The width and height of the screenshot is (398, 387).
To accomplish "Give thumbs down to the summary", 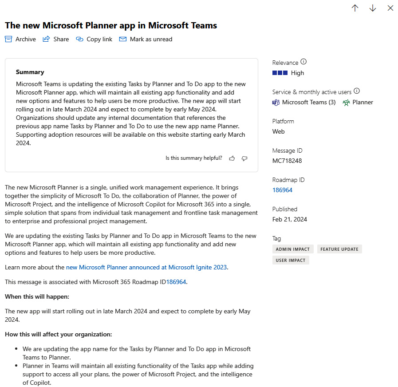I will click(244, 158).
